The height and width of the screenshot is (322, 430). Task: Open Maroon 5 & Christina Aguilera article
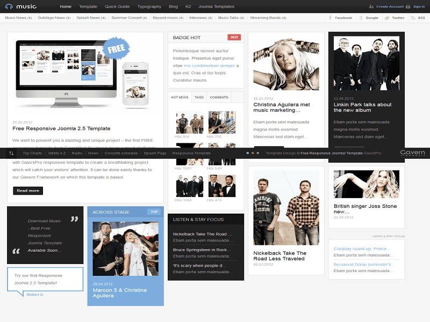(x=119, y=292)
